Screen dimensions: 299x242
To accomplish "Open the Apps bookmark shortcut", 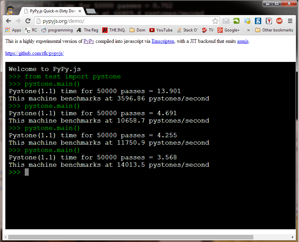I will (13, 30).
